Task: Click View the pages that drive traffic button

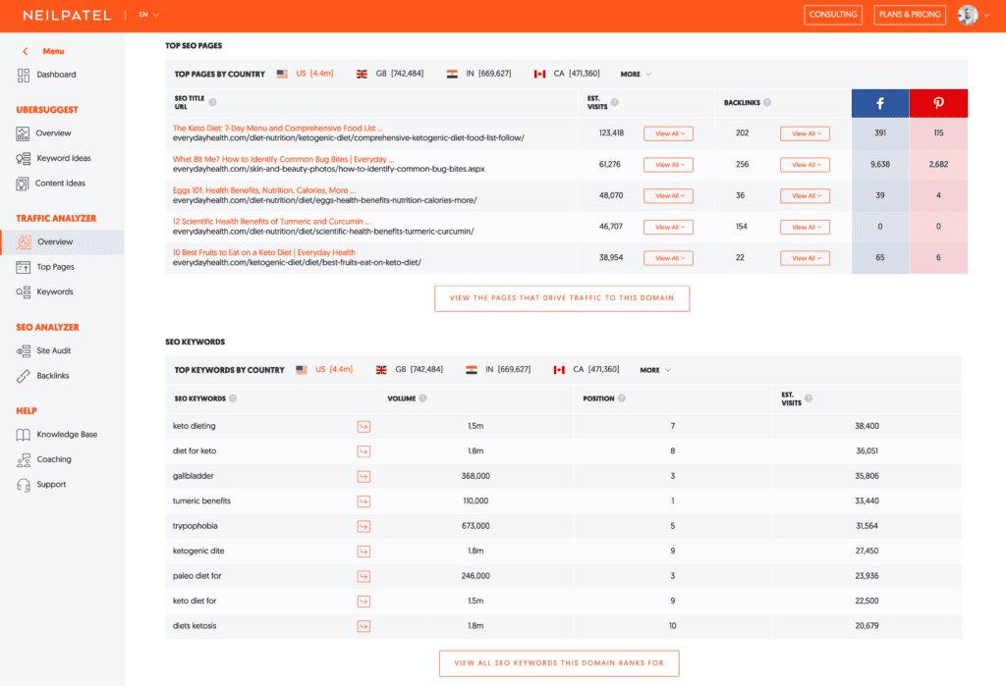Action: click(x=562, y=298)
